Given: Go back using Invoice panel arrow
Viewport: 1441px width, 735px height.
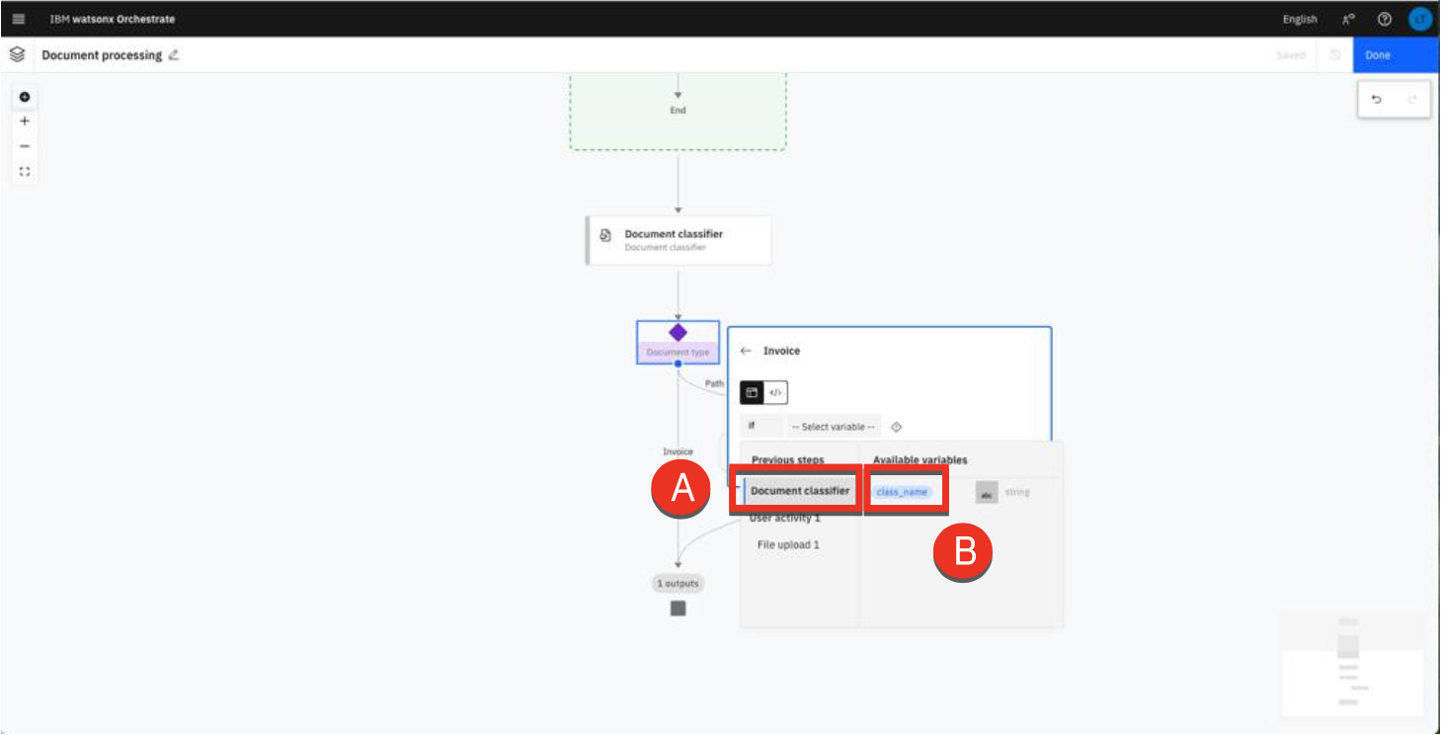Looking at the screenshot, I should point(746,351).
